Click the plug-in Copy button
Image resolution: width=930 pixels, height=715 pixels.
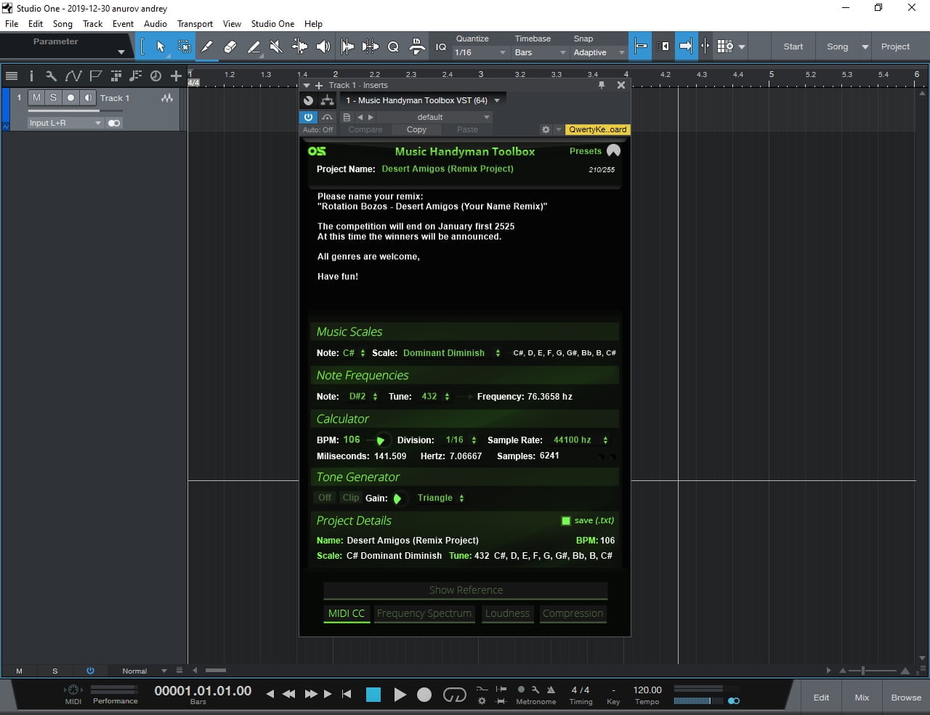[416, 129]
